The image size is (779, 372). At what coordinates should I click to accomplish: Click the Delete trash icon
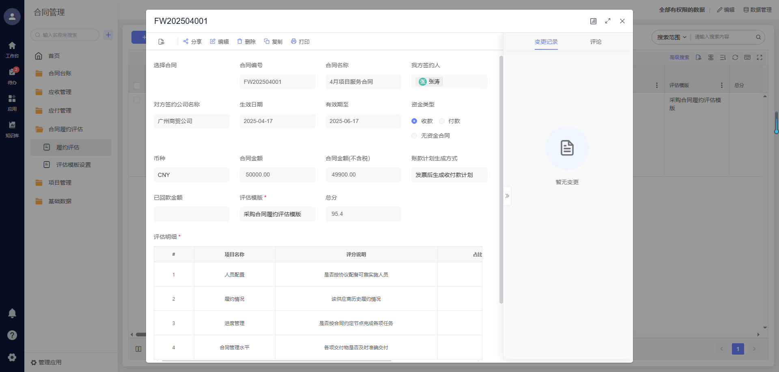click(240, 41)
